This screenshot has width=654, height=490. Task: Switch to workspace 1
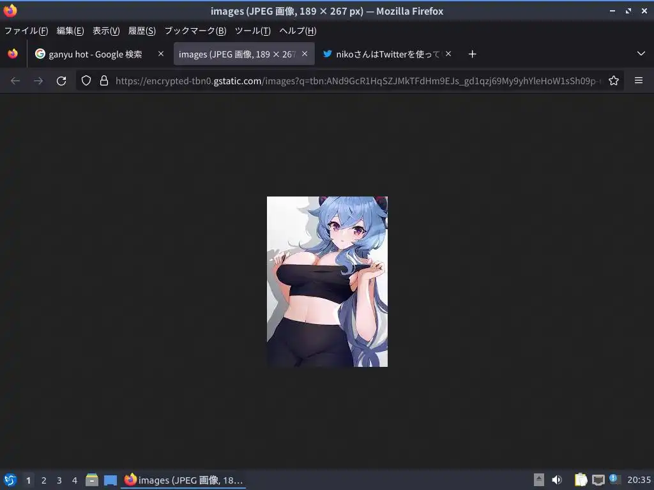click(28, 480)
